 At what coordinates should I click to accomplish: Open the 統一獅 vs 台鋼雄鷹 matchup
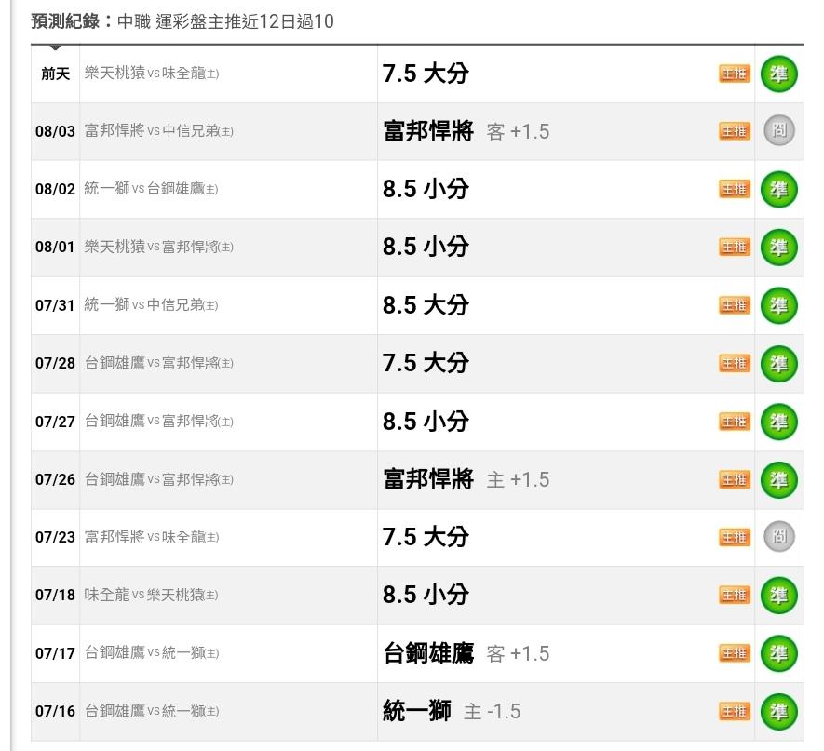click(x=152, y=189)
